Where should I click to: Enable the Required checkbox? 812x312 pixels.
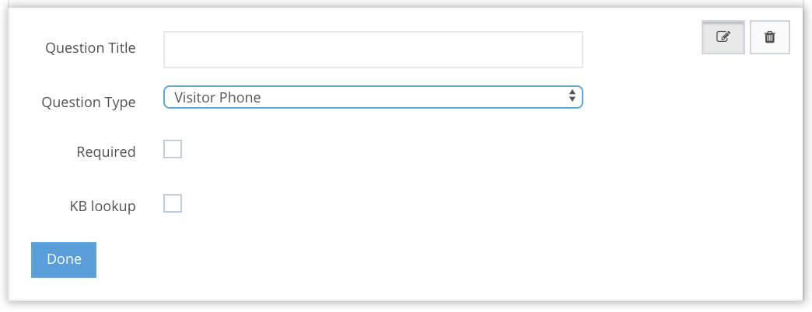[x=173, y=150]
